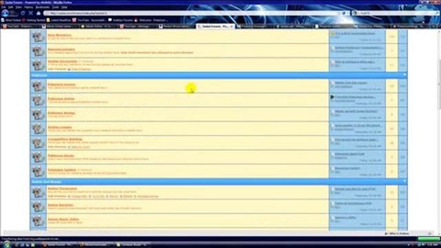Open the File menu
The height and width of the screenshot is (248, 441).
[x=3, y=7]
